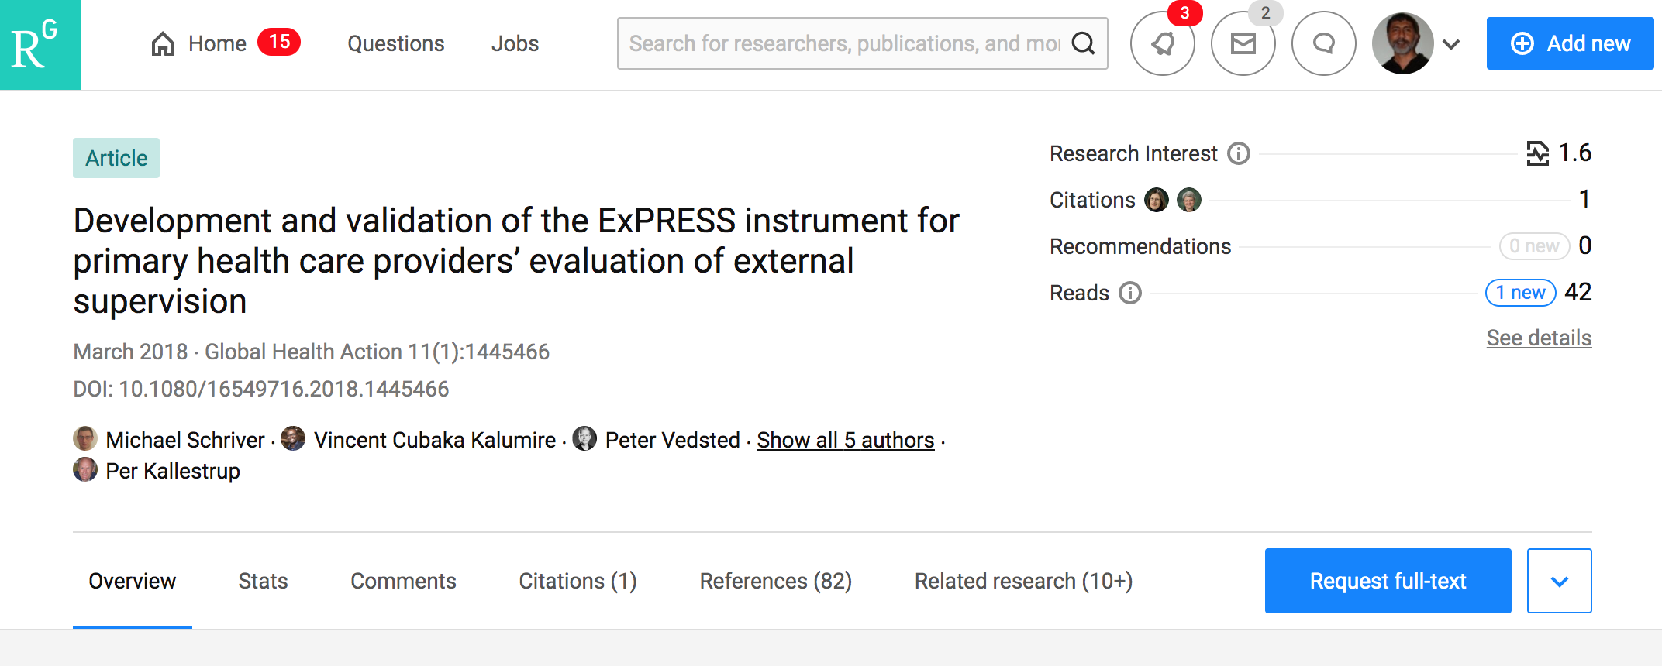Click the ResearchGate logo
This screenshot has height=666, width=1662.
[x=40, y=44]
